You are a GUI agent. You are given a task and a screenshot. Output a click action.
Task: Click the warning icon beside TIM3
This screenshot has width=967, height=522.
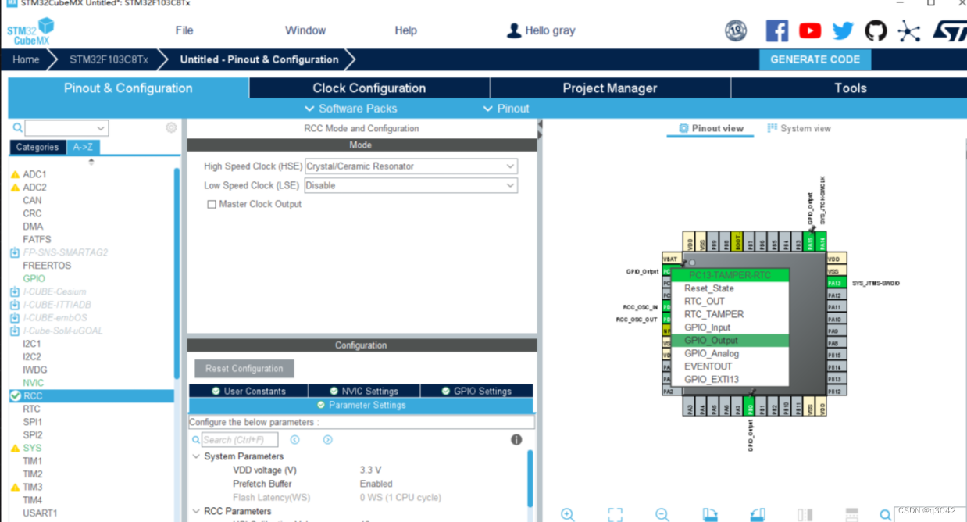click(15, 487)
